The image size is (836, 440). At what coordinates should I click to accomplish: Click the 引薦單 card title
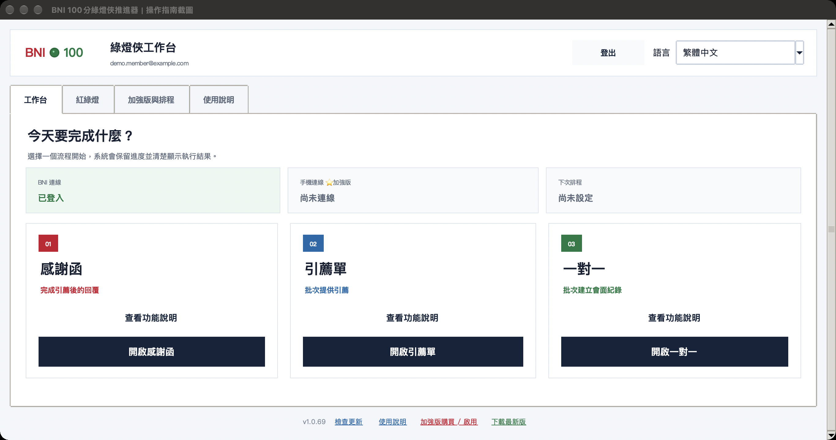point(326,269)
